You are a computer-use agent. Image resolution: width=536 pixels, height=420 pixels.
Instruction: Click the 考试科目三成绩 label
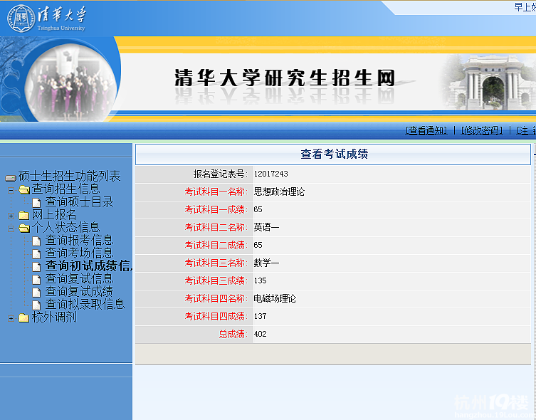(216, 280)
